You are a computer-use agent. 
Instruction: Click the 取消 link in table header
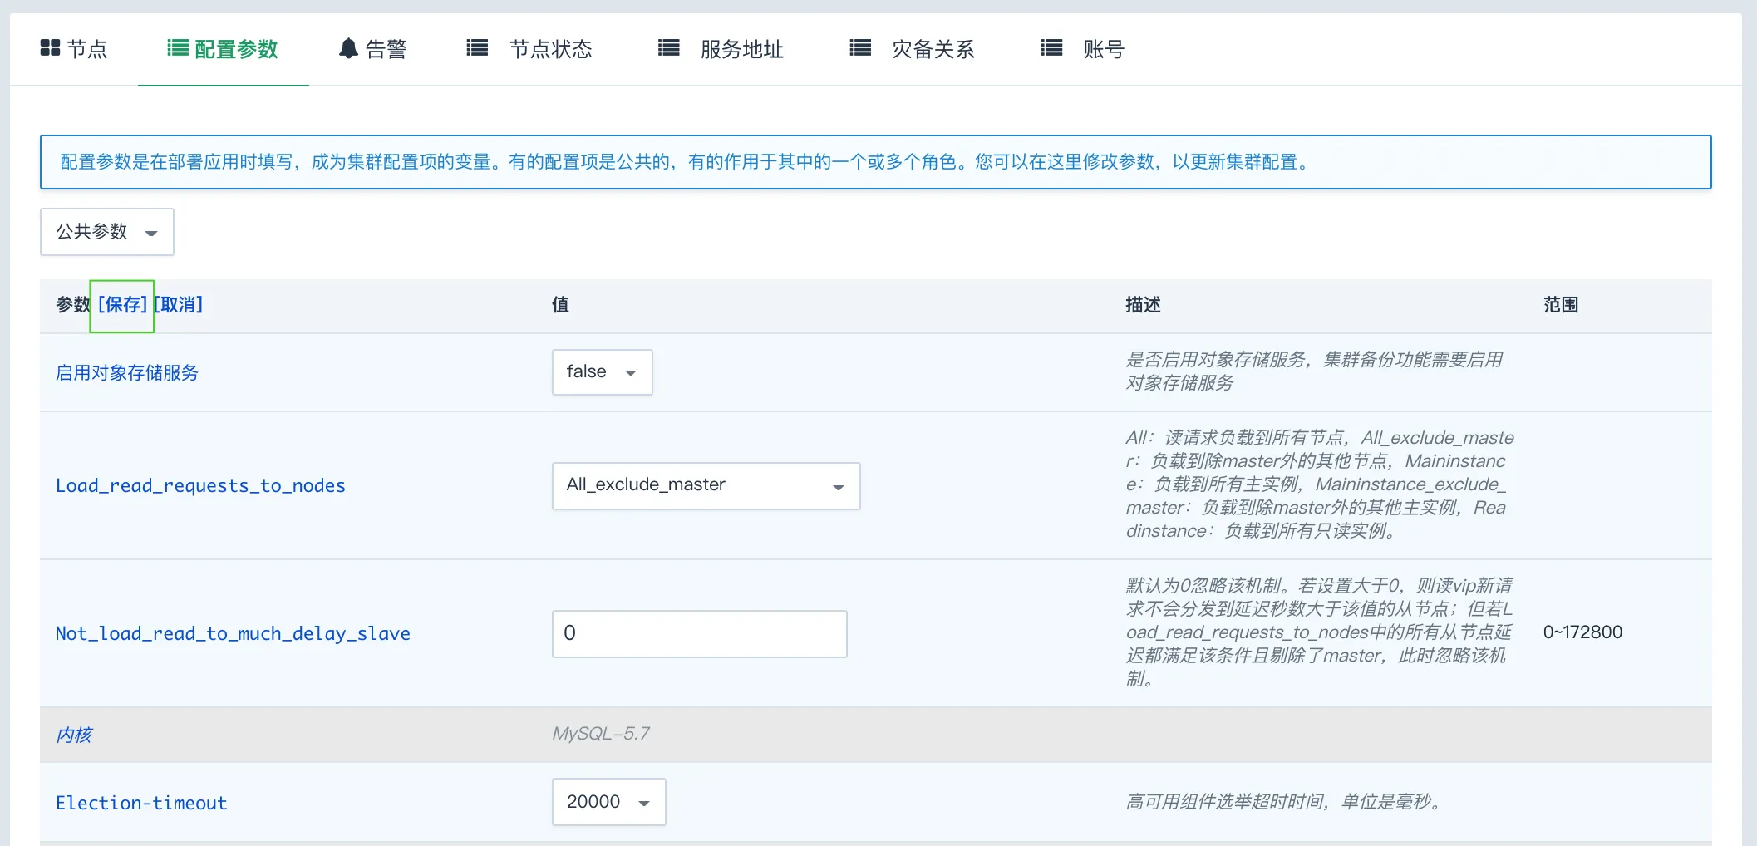(x=180, y=306)
